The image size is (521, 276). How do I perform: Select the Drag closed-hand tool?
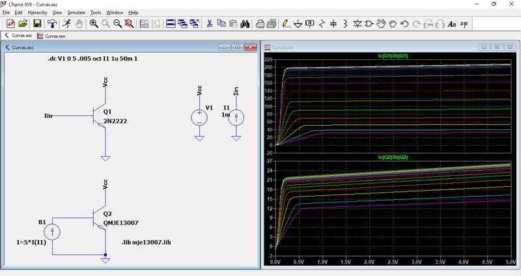[x=393, y=23]
